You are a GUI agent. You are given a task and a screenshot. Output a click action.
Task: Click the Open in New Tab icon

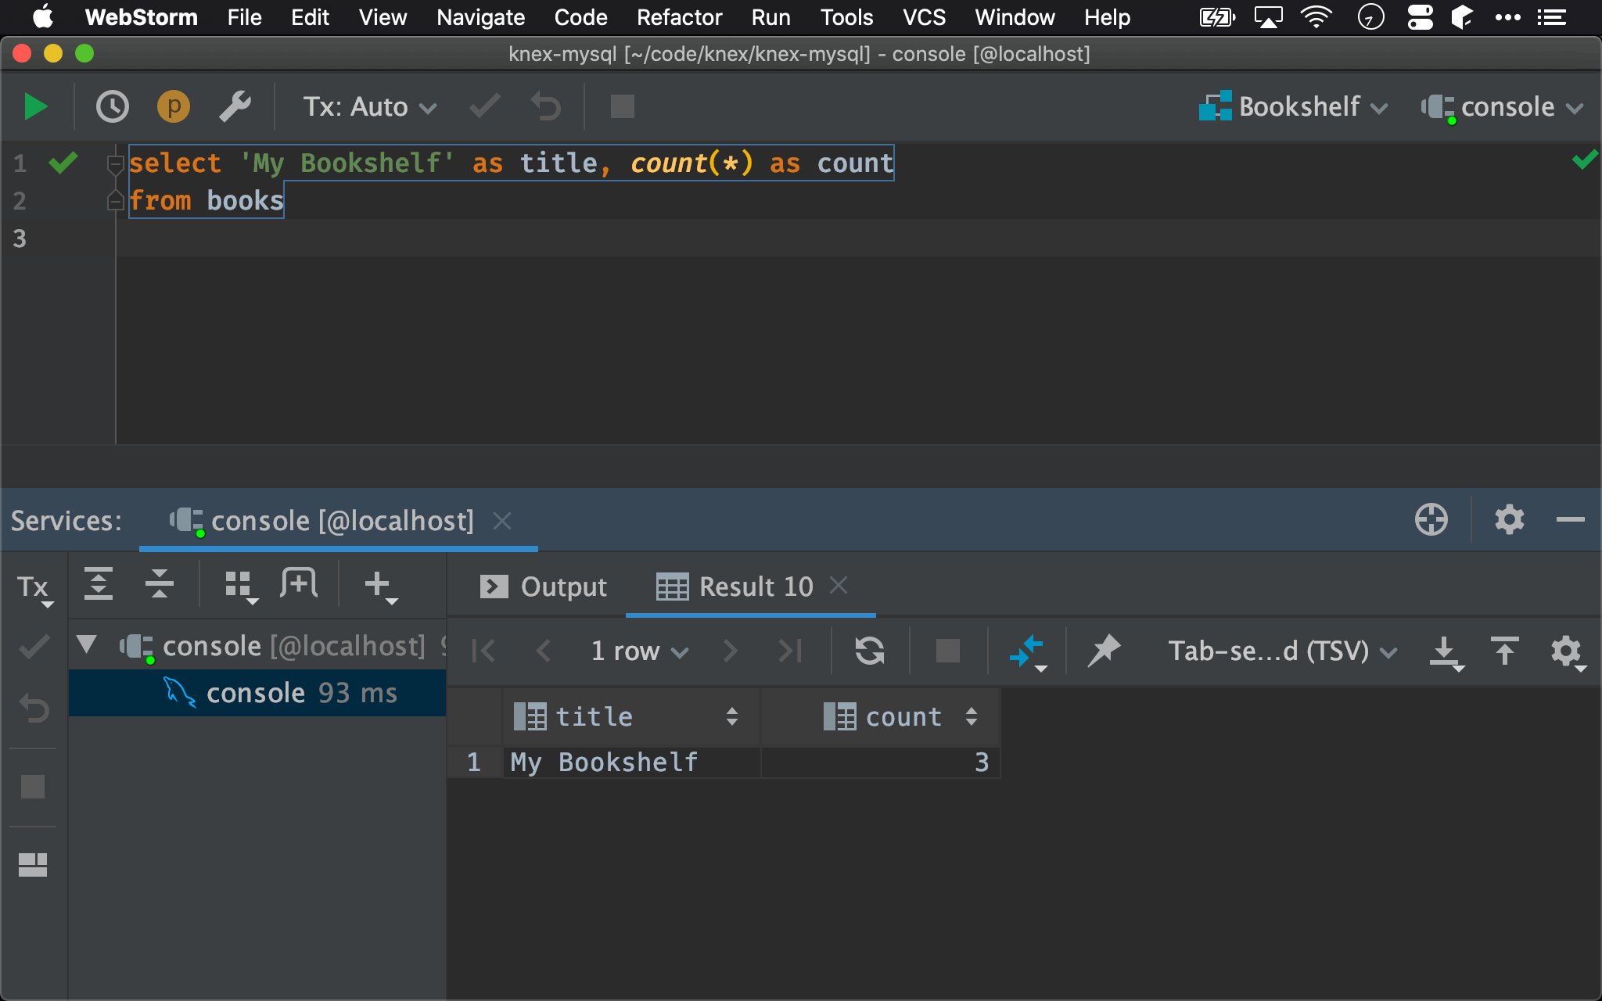(299, 584)
